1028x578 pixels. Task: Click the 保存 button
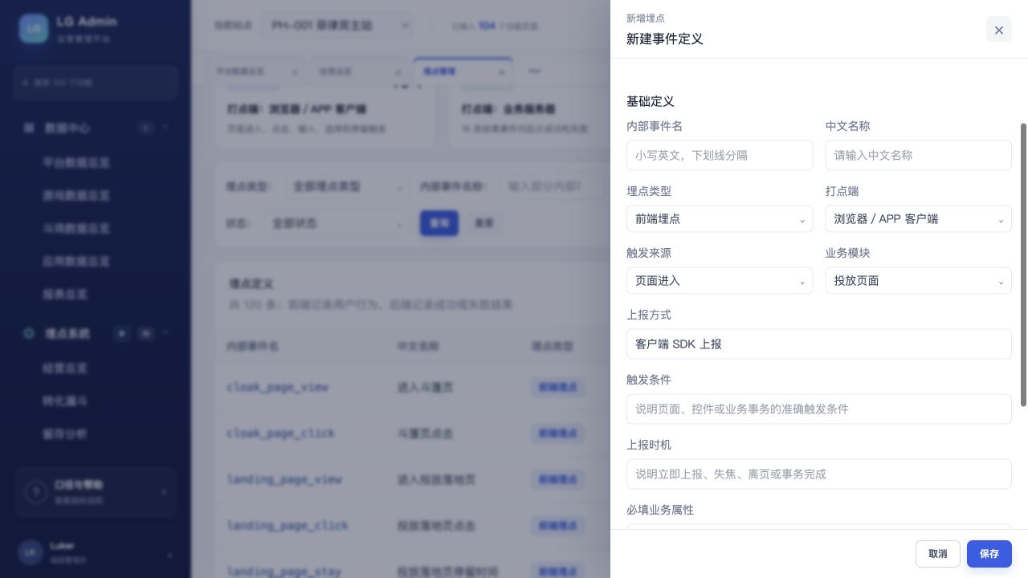click(989, 553)
